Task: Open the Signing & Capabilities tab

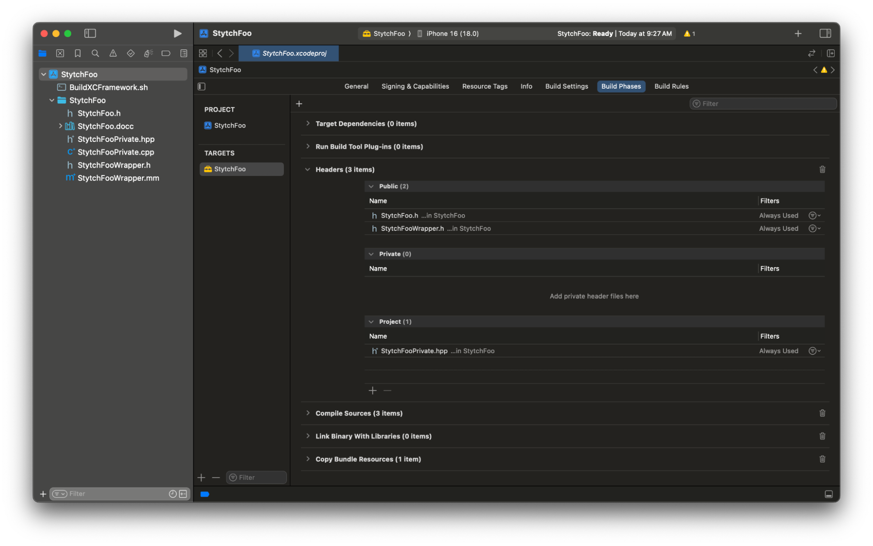Action: [415, 86]
